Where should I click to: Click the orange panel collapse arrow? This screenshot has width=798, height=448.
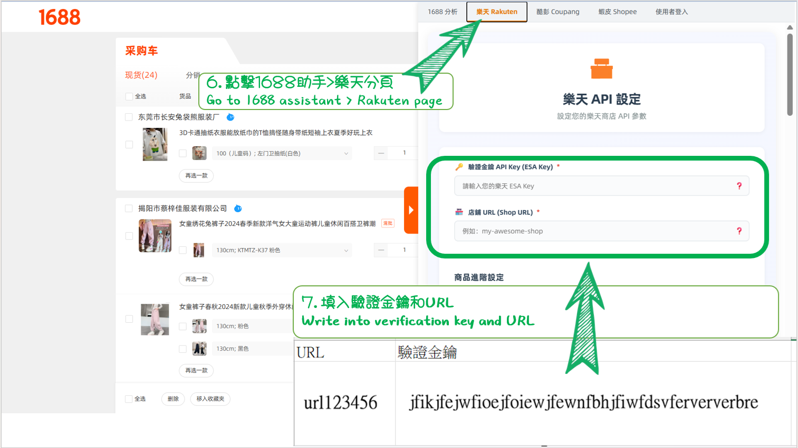tap(411, 210)
